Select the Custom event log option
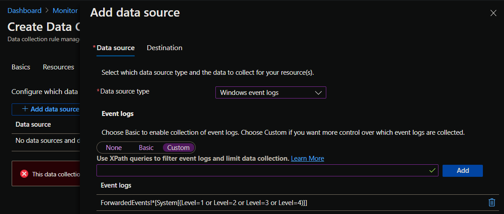 click(178, 148)
